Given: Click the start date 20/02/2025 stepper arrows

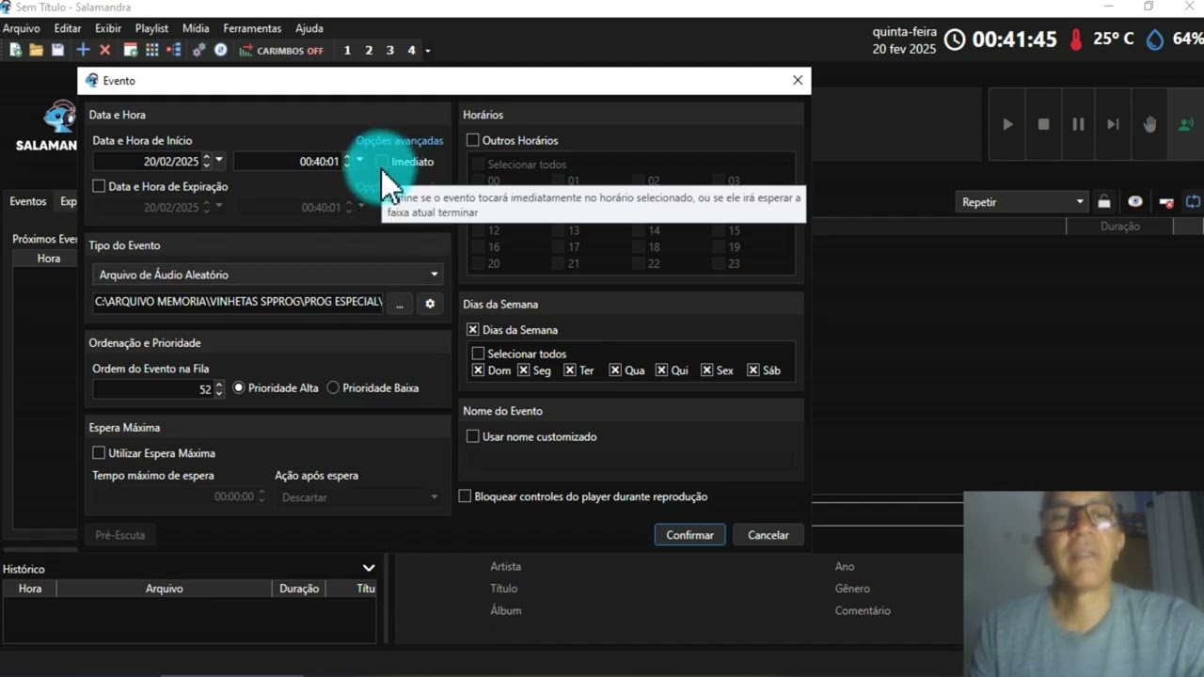Looking at the screenshot, I should [207, 162].
